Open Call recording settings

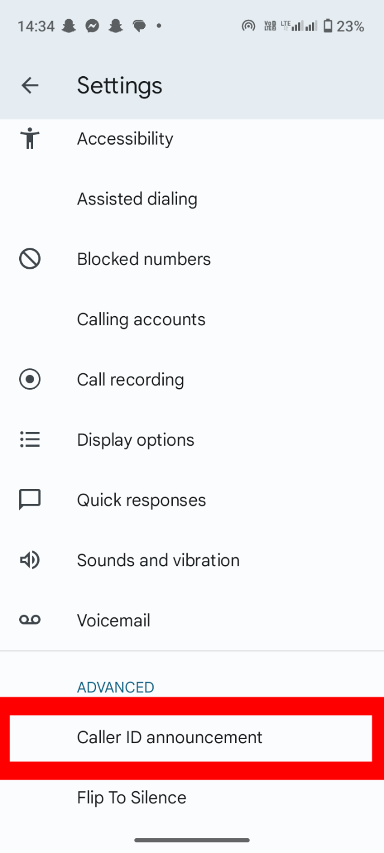click(130, 380)
